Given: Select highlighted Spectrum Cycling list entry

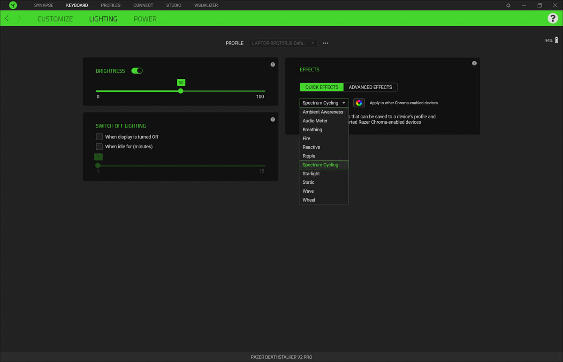Looking at the screenshot, I should point(324,165).
